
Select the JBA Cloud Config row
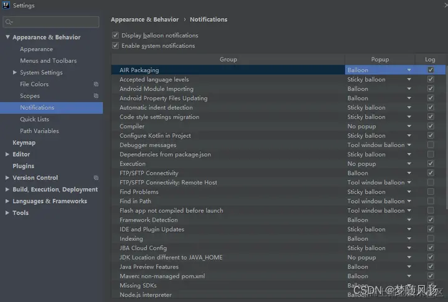(228, 248)
